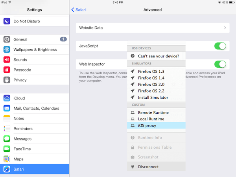
Task: Open the Sounds speaker icon
Action: pyautogui.click(x=7, y=60)
